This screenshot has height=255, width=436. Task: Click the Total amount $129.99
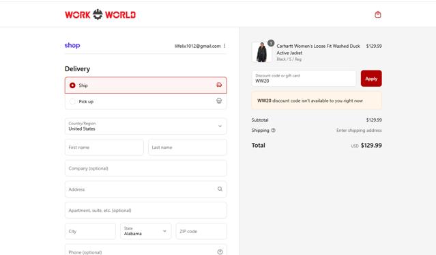371,145
